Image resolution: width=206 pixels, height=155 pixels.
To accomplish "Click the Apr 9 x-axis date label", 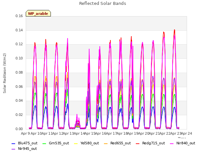I will coord(25,133).
